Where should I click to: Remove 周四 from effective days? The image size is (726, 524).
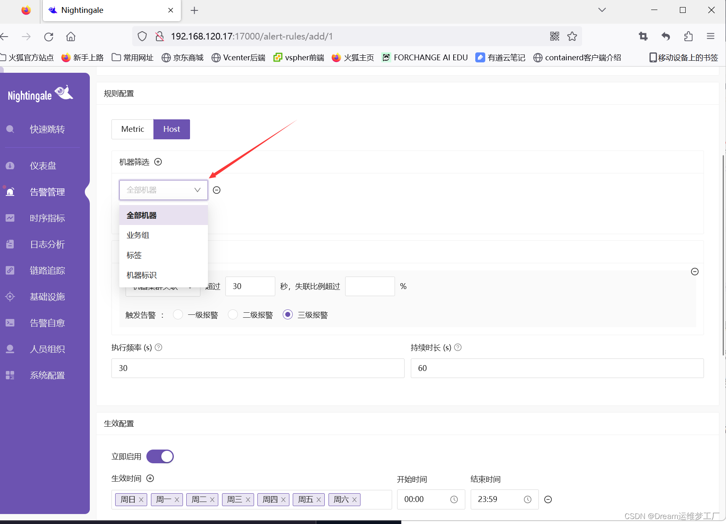coord(283,500)
